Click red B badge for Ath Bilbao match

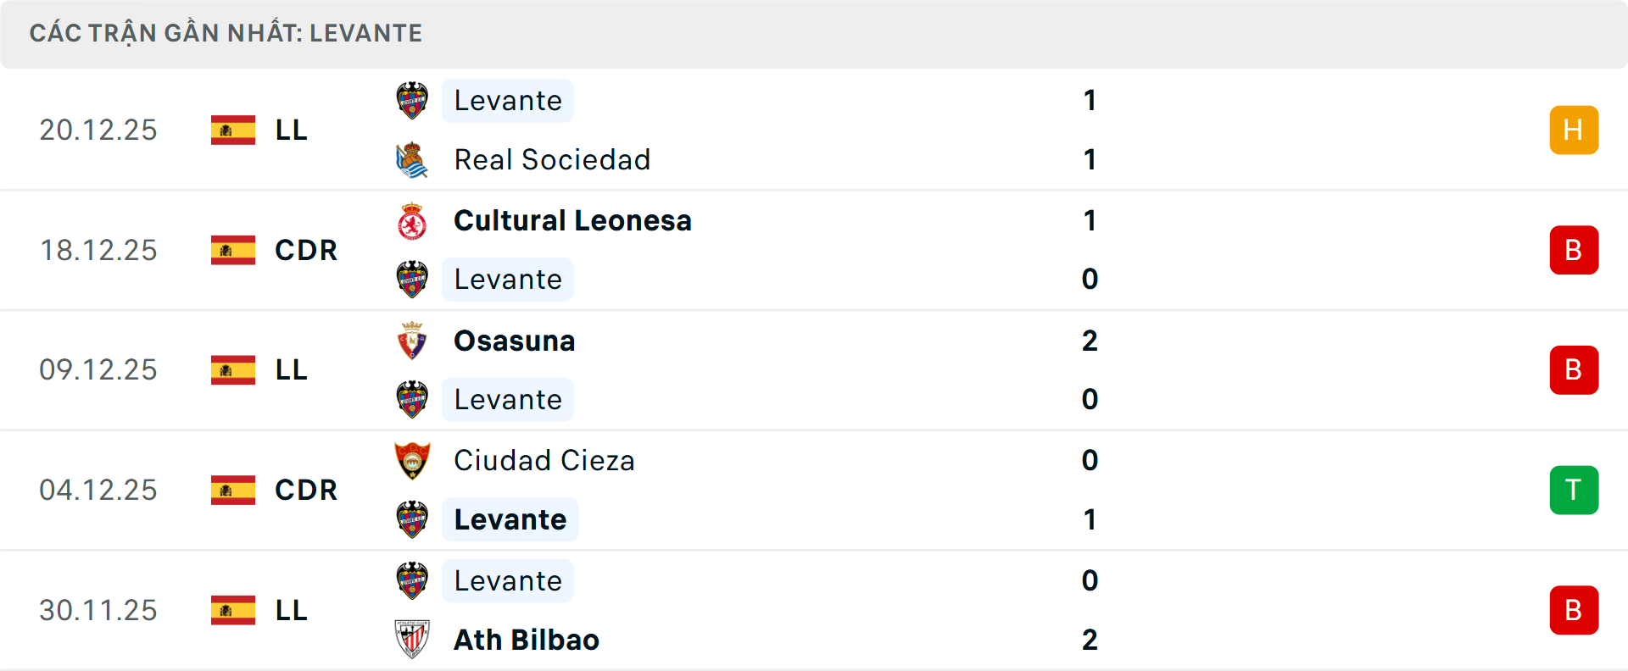coord(1574,610)
